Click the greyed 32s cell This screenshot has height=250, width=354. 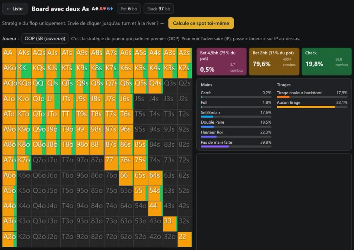pos(185,224)
